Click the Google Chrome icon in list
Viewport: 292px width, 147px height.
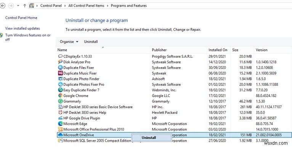point(60,96)
